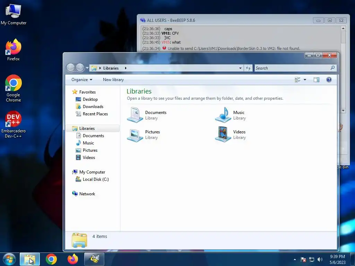
Task: Click the Forward navigation arrow
Action: point(80,68)
